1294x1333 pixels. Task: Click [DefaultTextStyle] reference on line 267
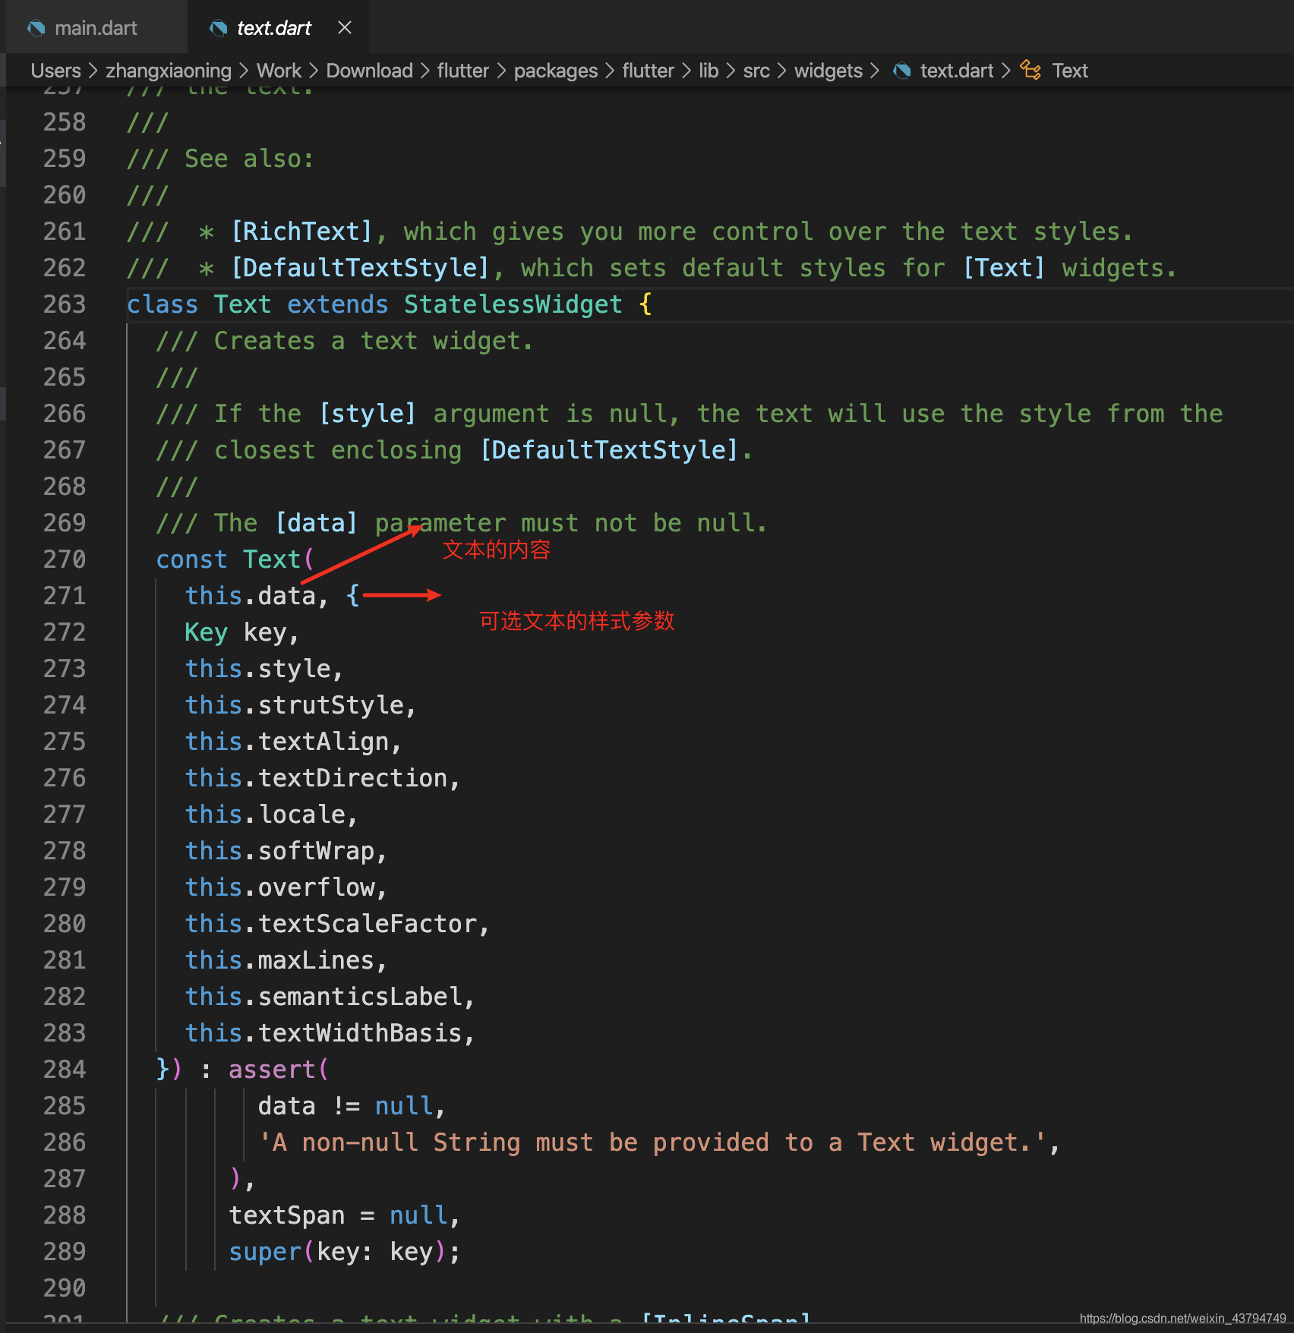pos(609,450)
